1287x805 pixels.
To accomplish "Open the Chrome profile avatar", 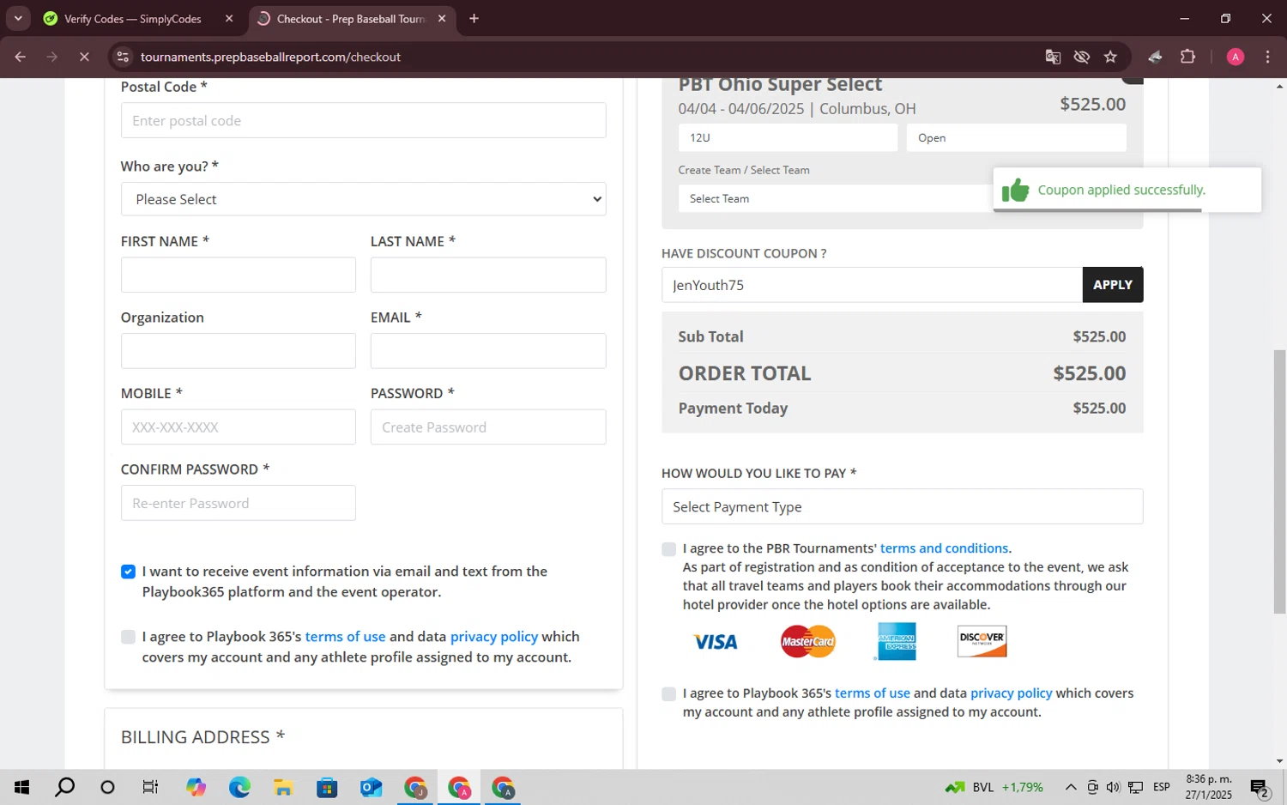I will (x=1236, y=57).
